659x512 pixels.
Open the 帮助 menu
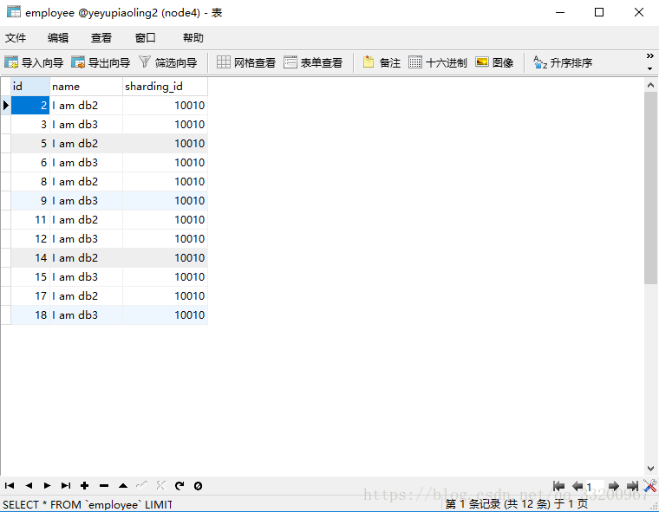[193, 38]
